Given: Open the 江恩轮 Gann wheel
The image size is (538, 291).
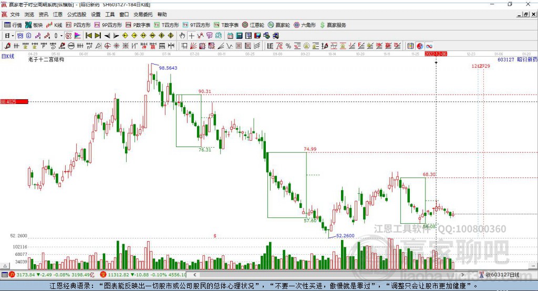Looking at the screenshot, I should click(x=253, y=25).
